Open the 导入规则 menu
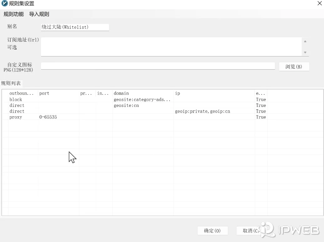This screenshot has height=242, width=324. [39, 14]
